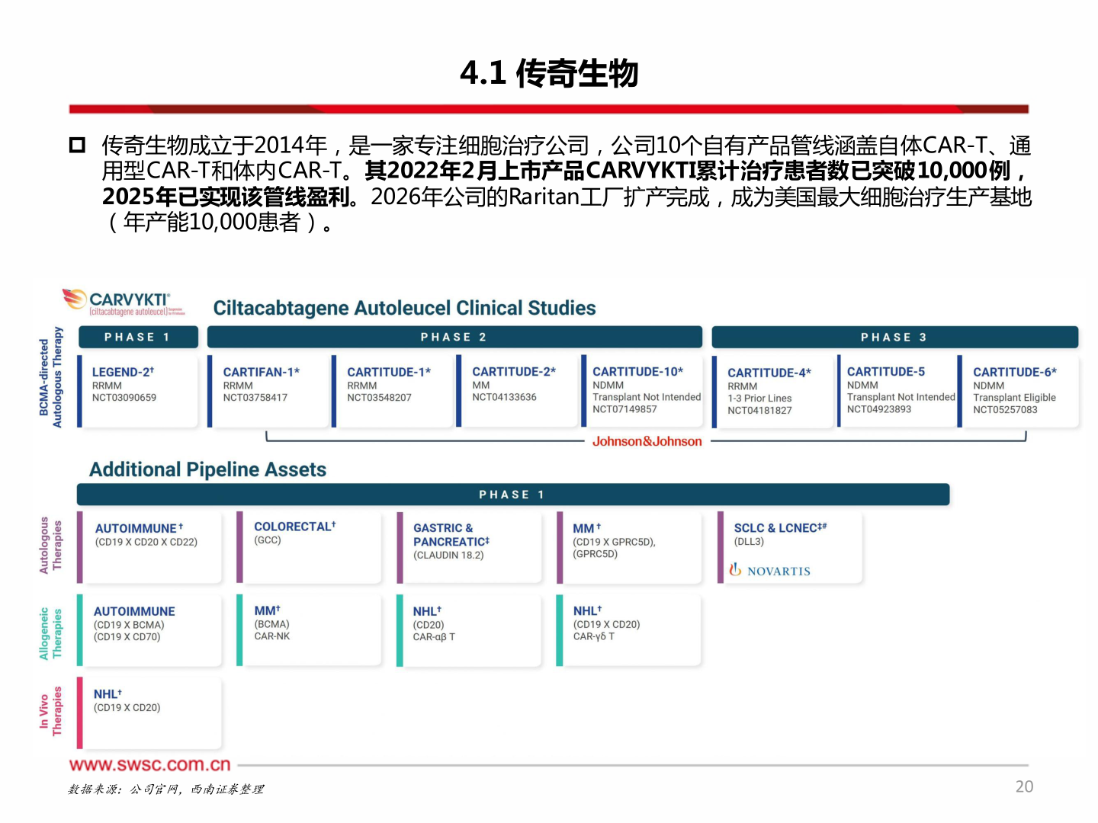Click the data source note 数据来源
The image size is (1098, 823).
(166, 789)
